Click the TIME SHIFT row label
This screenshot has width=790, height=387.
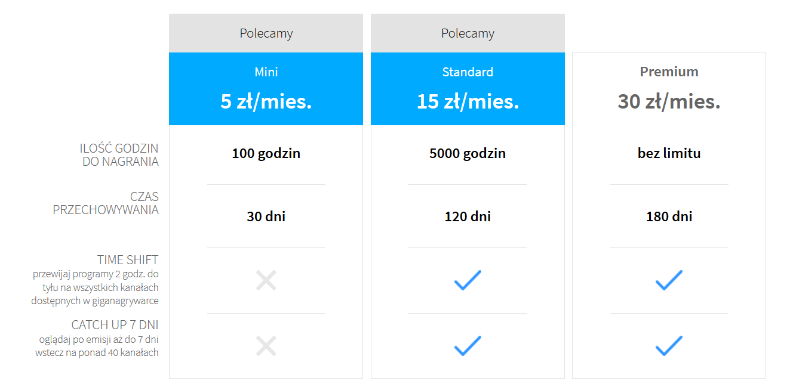pyautogui.click(x=128, y=260)
